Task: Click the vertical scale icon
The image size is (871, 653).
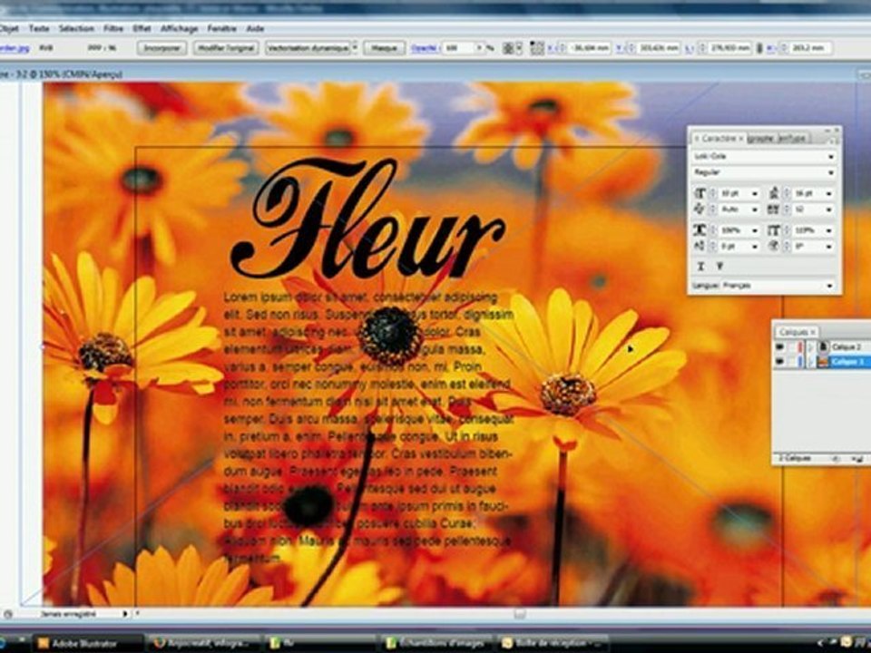Action: tap(774, 229)
